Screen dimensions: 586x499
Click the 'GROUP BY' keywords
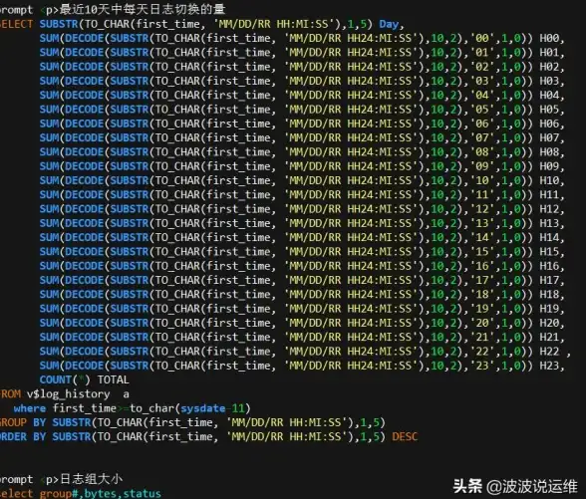[x=22, y=422]
